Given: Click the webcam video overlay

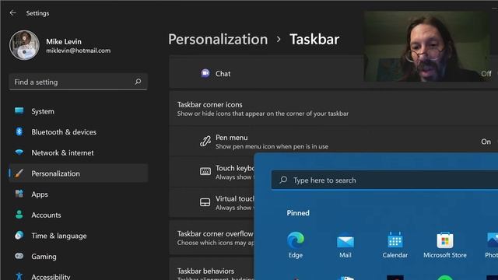Looking at the screenshot, I should (x=428, y=47).
